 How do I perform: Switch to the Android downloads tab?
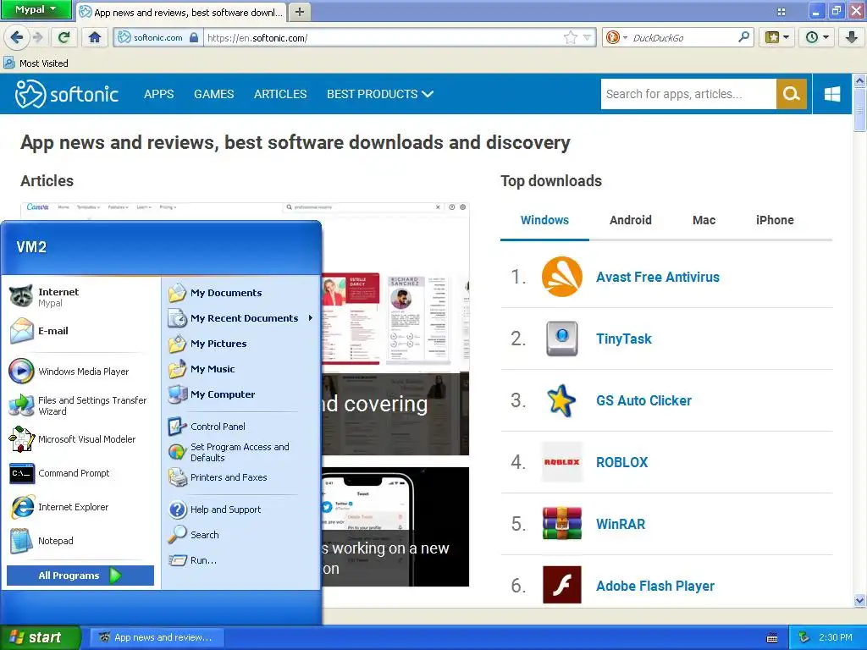[630, 220]
